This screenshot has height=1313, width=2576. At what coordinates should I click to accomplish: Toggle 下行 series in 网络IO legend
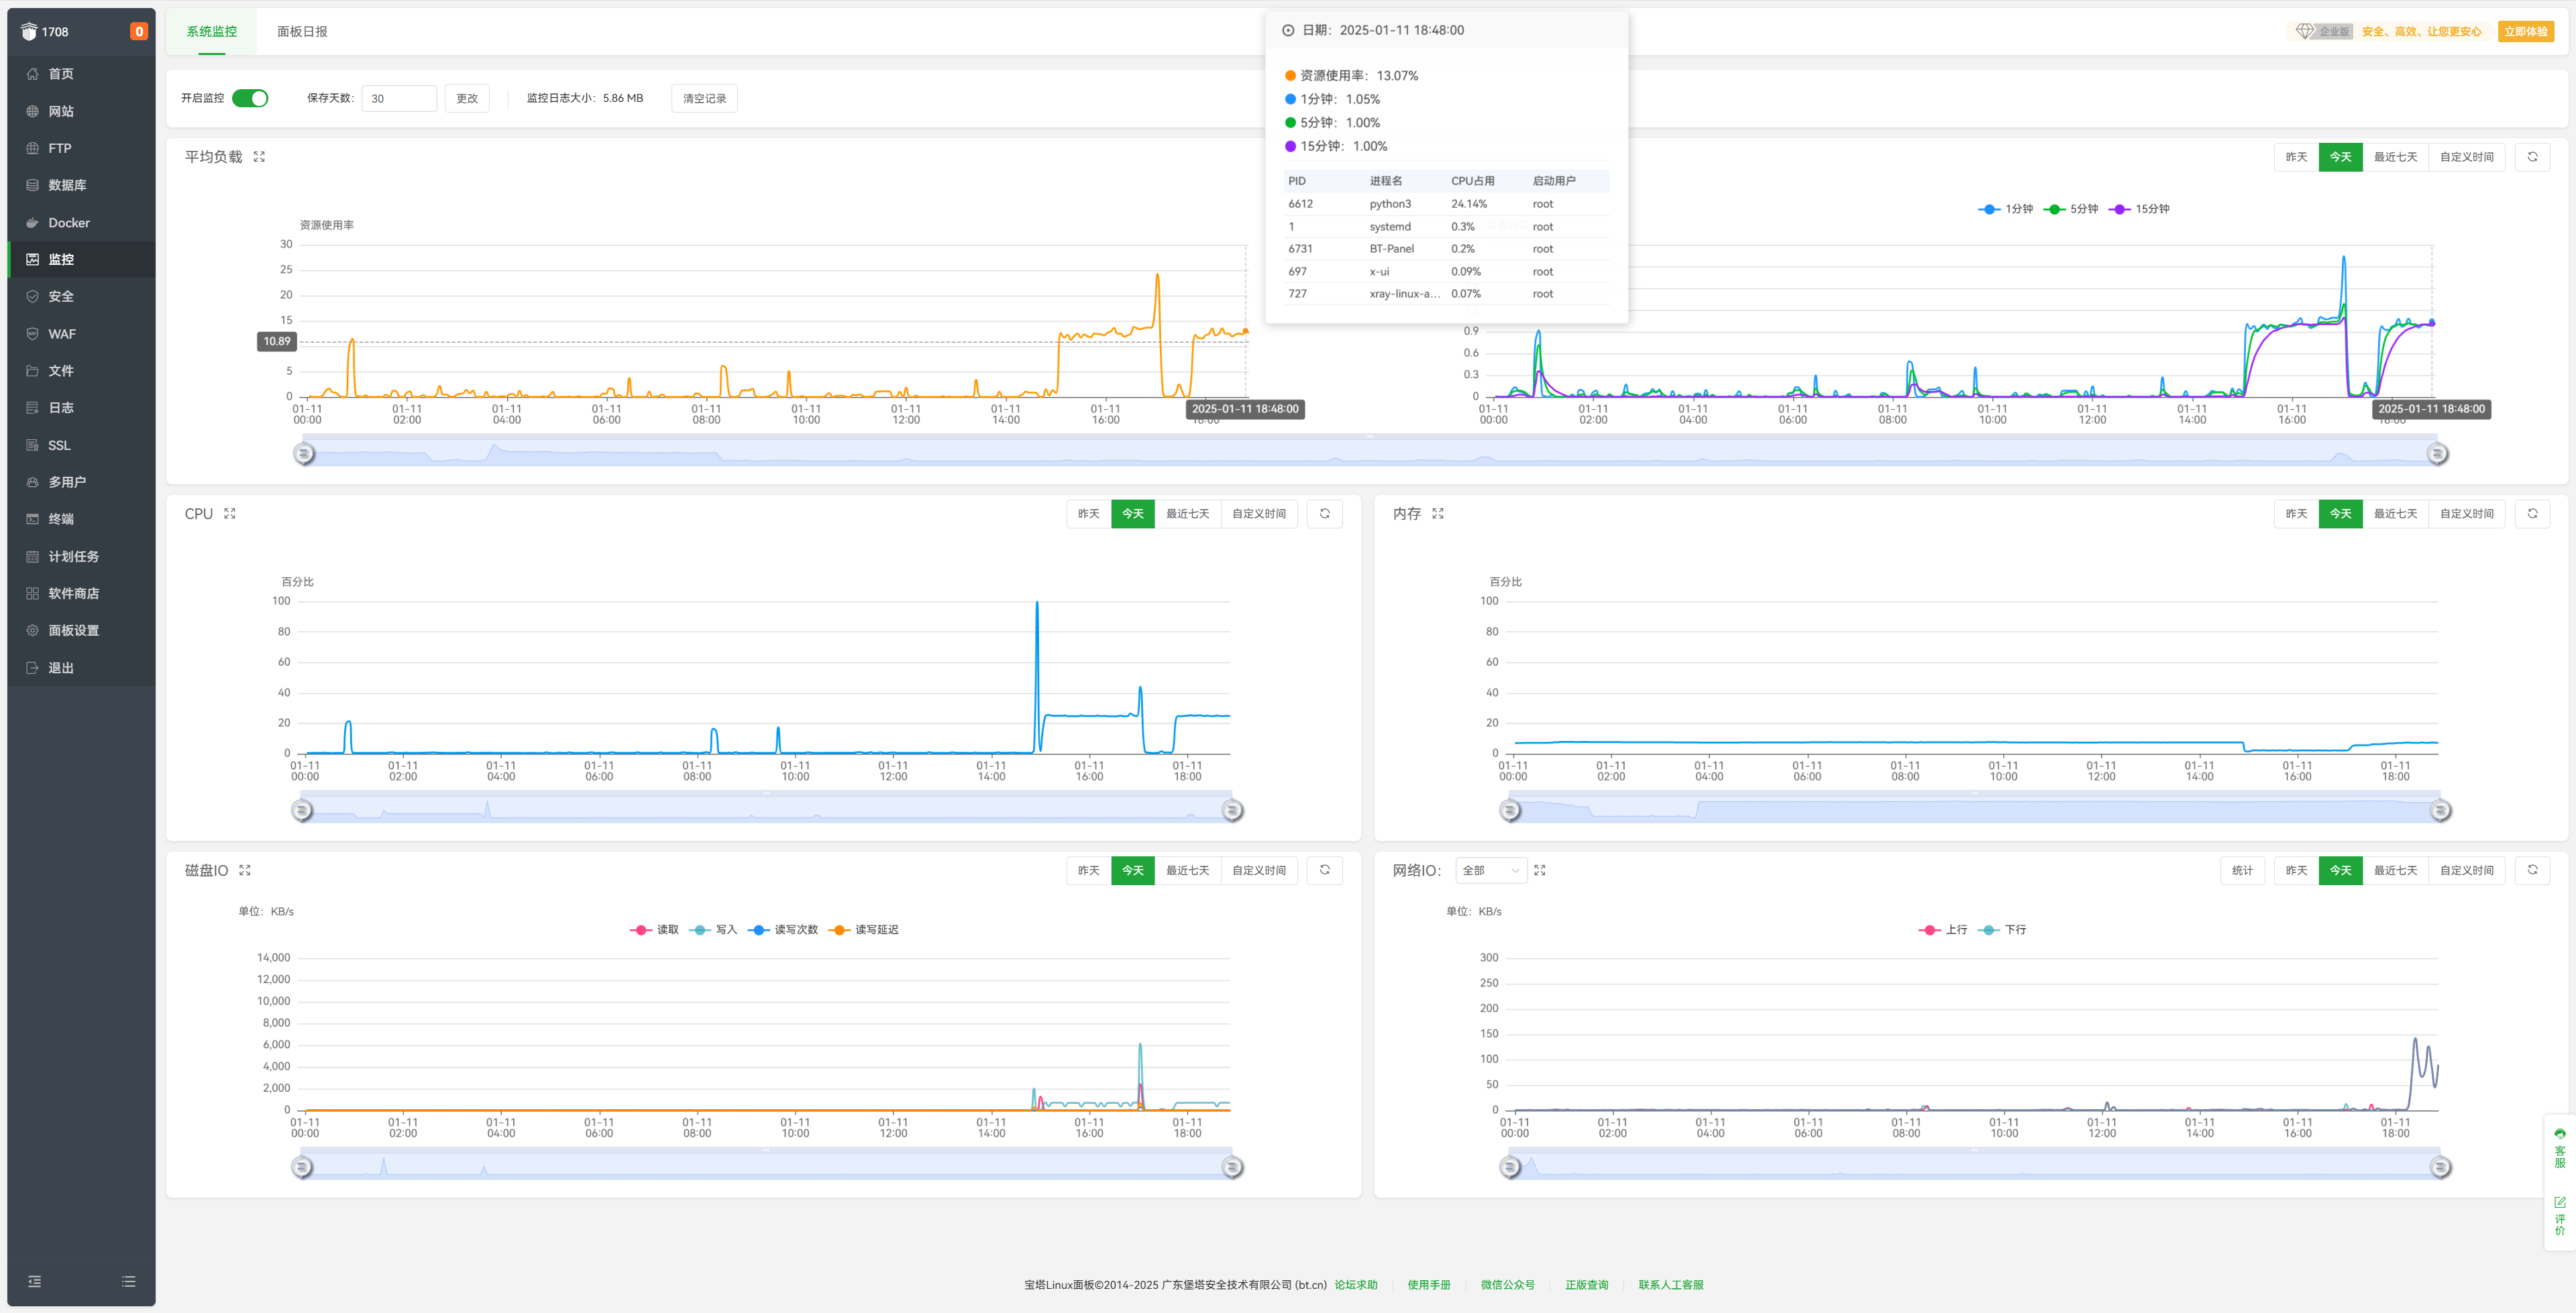click(x=2002, y=930)
